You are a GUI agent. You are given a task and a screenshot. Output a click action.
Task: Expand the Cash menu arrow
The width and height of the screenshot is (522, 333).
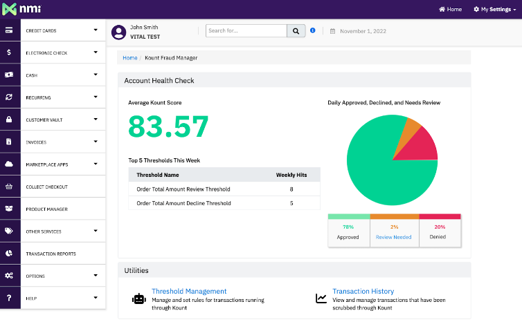pyautogui.click(x=96, y=75)
